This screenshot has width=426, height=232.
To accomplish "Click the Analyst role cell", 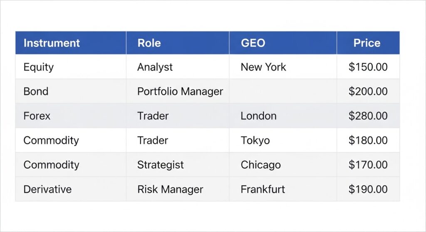I will [x=155, y=67].
